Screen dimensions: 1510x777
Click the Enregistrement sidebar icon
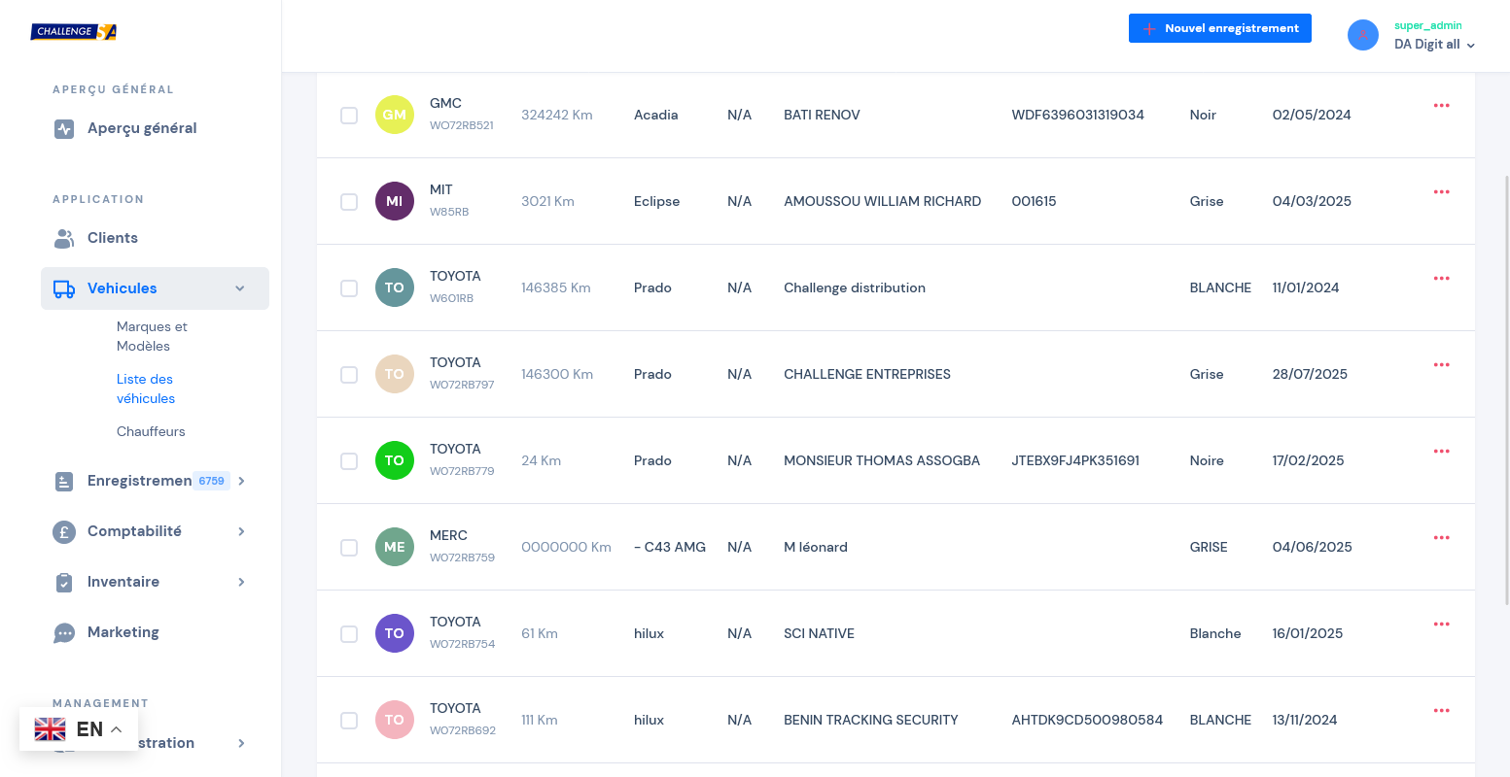pyautogui.click(x=64, y=481)
